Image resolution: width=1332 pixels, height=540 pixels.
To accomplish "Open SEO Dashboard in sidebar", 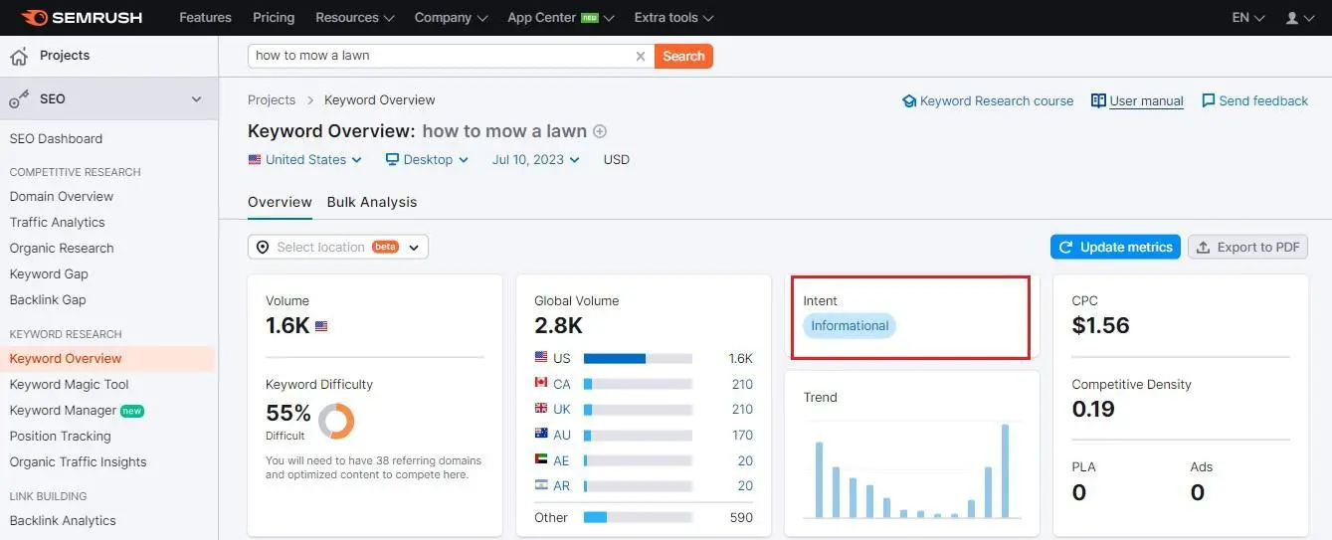I will (x=56, y=138).
